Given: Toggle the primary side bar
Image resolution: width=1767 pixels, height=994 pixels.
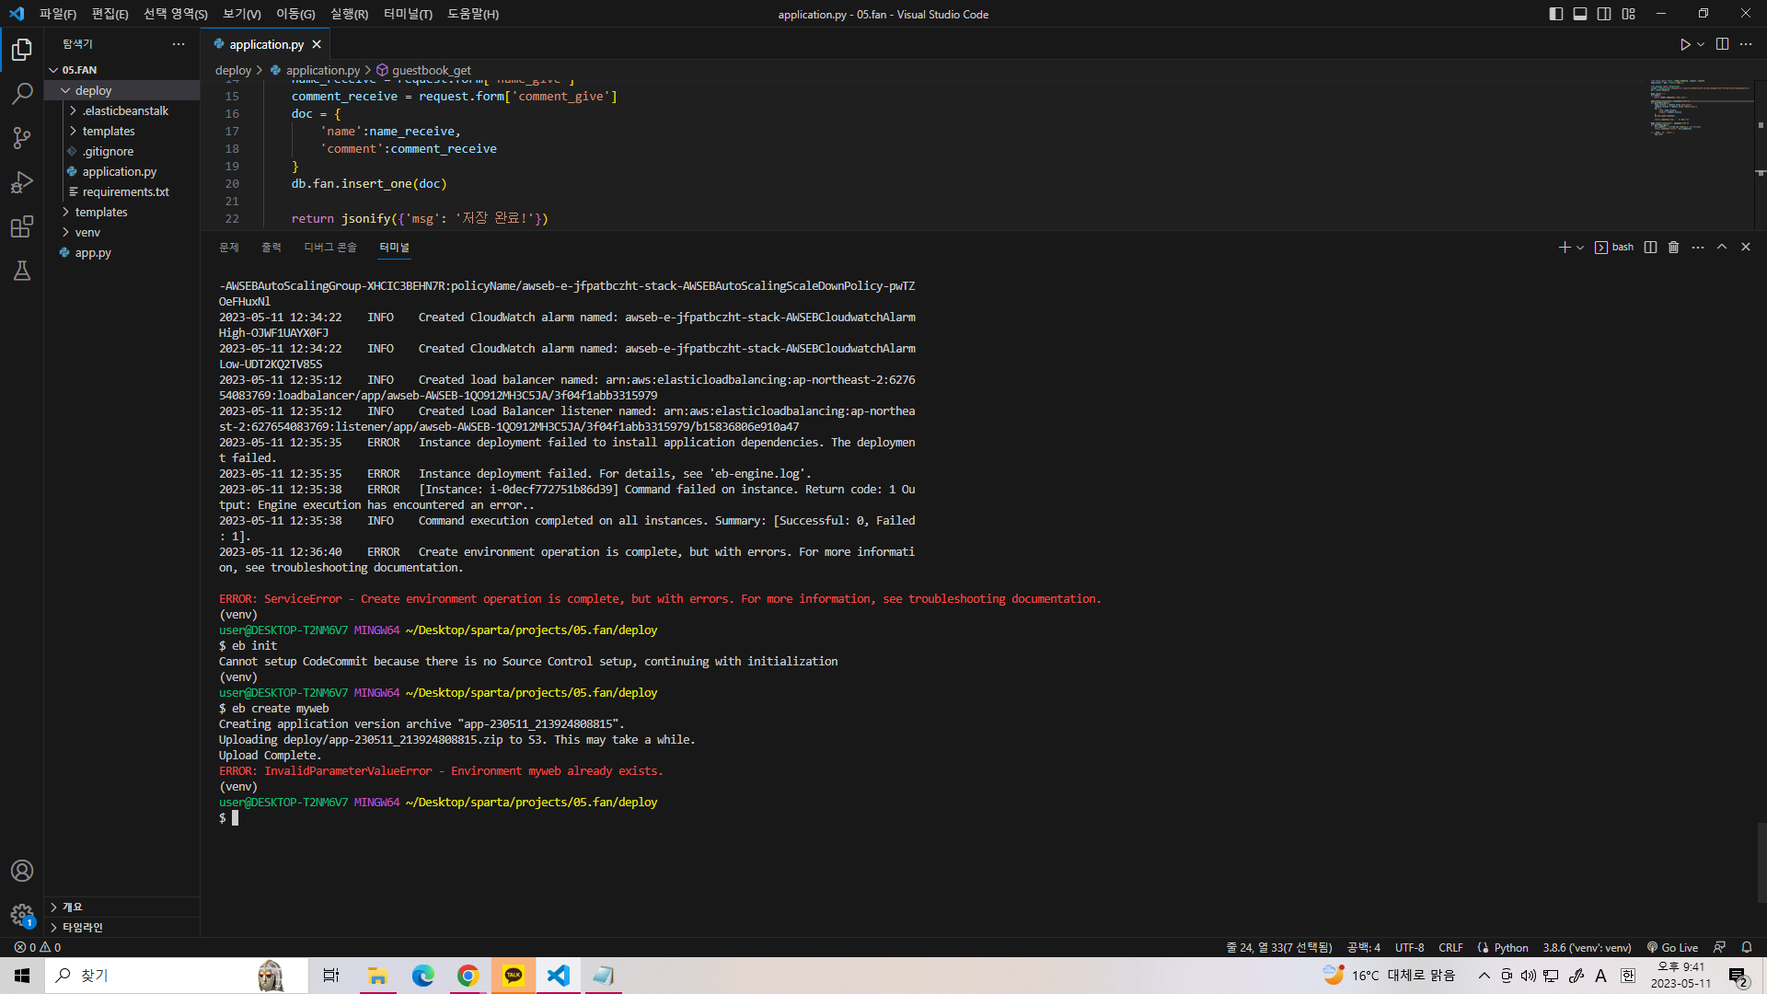Looking at the screenshot, I should (x=1556, y=14).
